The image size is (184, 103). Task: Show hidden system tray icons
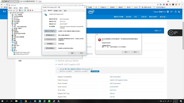(159, 101)
